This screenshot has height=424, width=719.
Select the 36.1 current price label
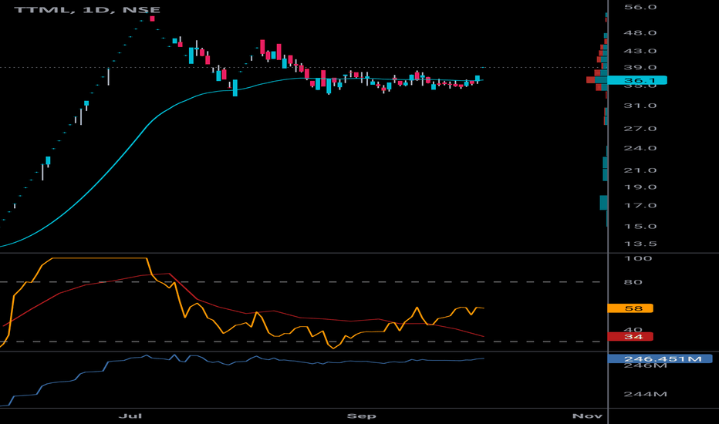[637, 80]
